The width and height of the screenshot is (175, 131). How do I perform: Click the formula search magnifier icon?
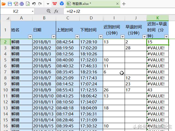(x=49, y=11)
